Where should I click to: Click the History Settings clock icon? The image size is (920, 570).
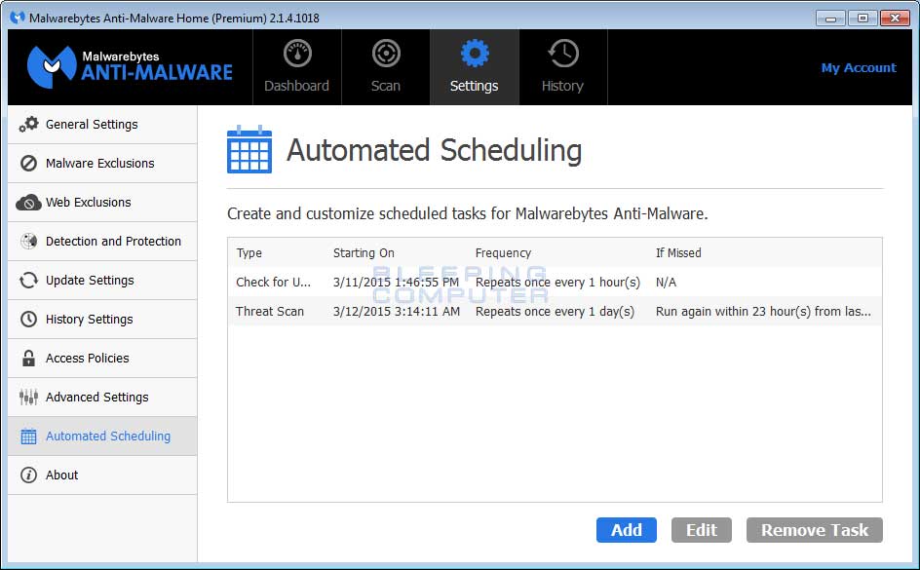tap(28, 319)
